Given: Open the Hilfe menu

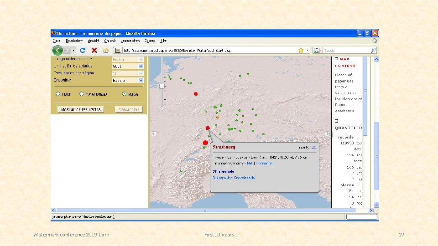Looking at the screenshot, I should [163, 41].
